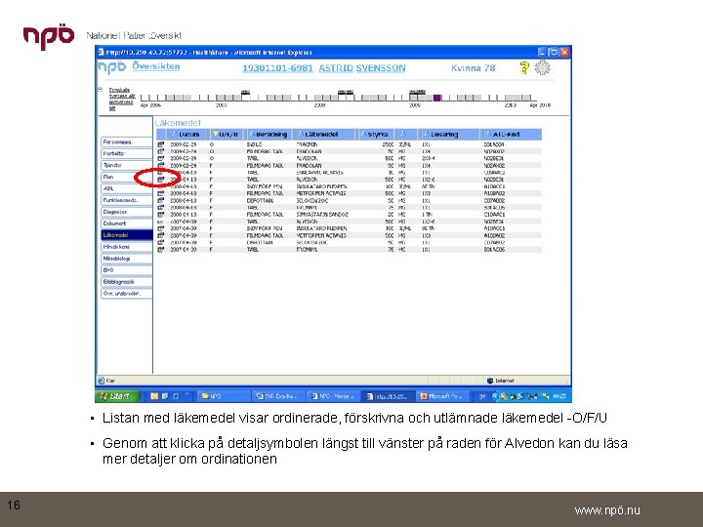Toggle the O/F/U column filter icon
This screenshot has width=703, height=527.
(x=215, y=134)
